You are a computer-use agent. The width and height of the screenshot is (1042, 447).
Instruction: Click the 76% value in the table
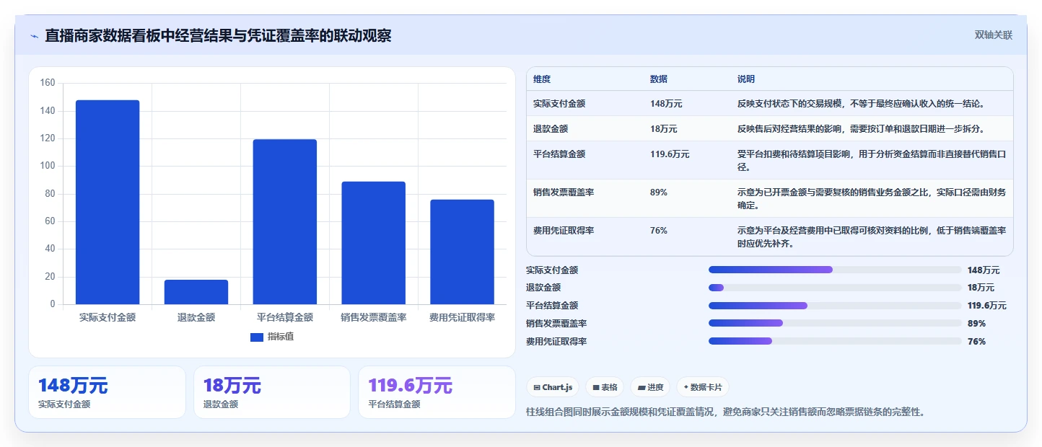pyautogui.click(x=659, y=231)
